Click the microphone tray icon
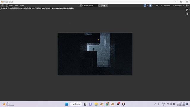 159,104
